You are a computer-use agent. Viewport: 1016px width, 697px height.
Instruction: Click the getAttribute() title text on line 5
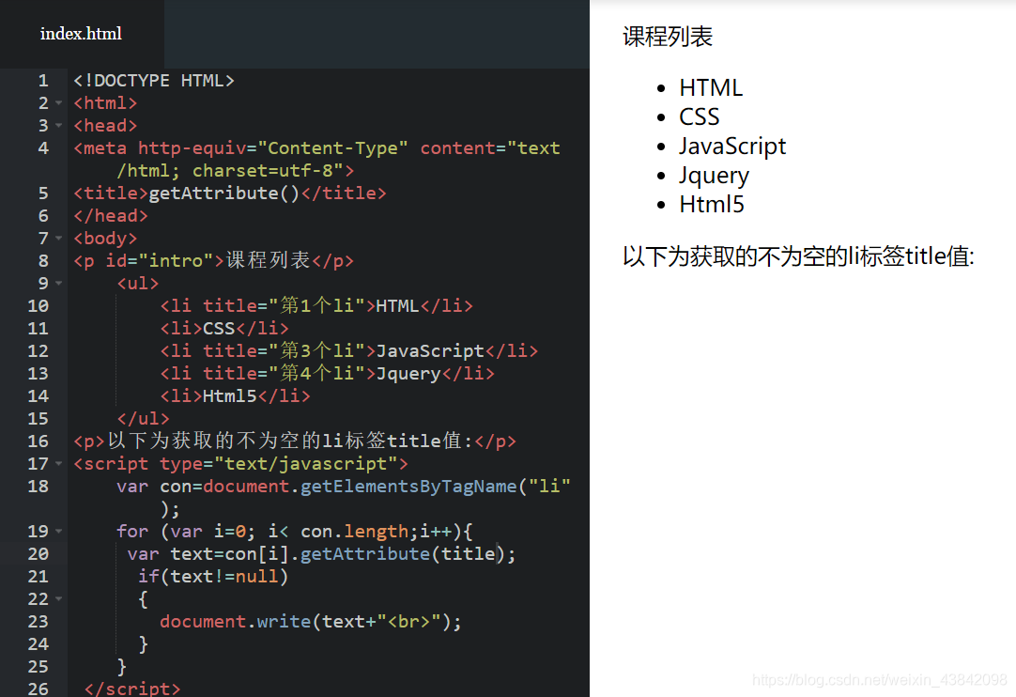click(x=224, y=194)
